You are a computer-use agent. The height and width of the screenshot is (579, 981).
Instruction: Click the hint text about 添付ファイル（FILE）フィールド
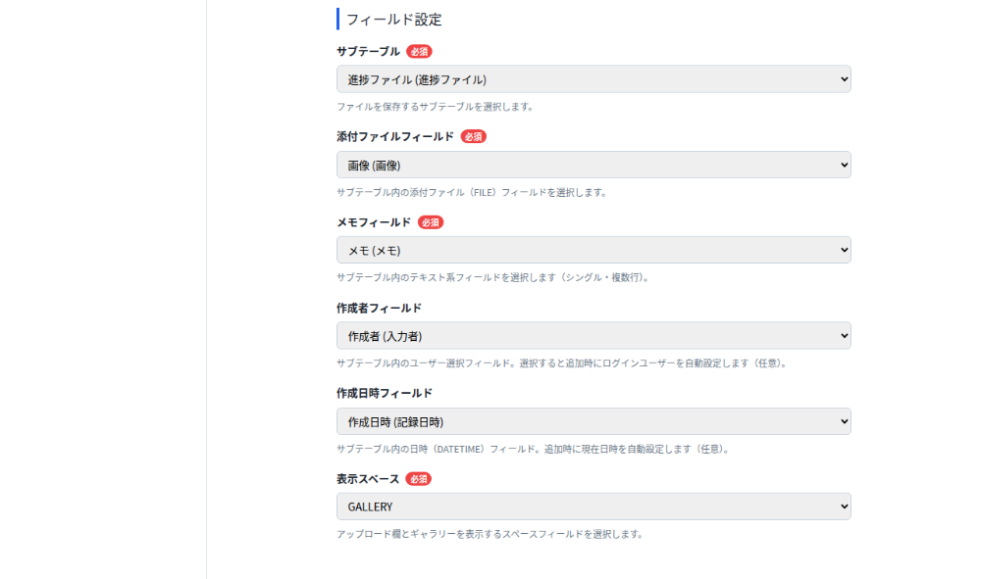point(473,192)
